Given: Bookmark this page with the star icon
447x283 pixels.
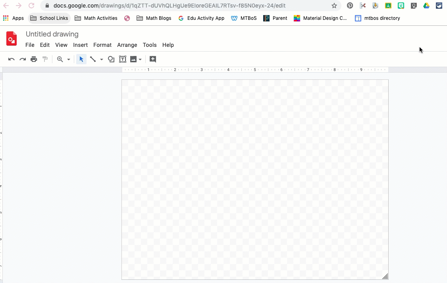Looking at the screenshot, I should click(x=334, y=6).
